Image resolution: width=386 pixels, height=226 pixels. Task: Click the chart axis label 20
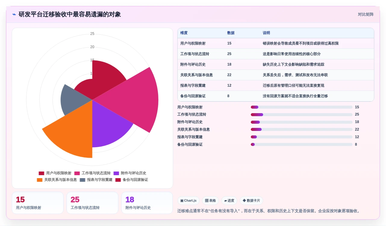(x=92, y=47)
